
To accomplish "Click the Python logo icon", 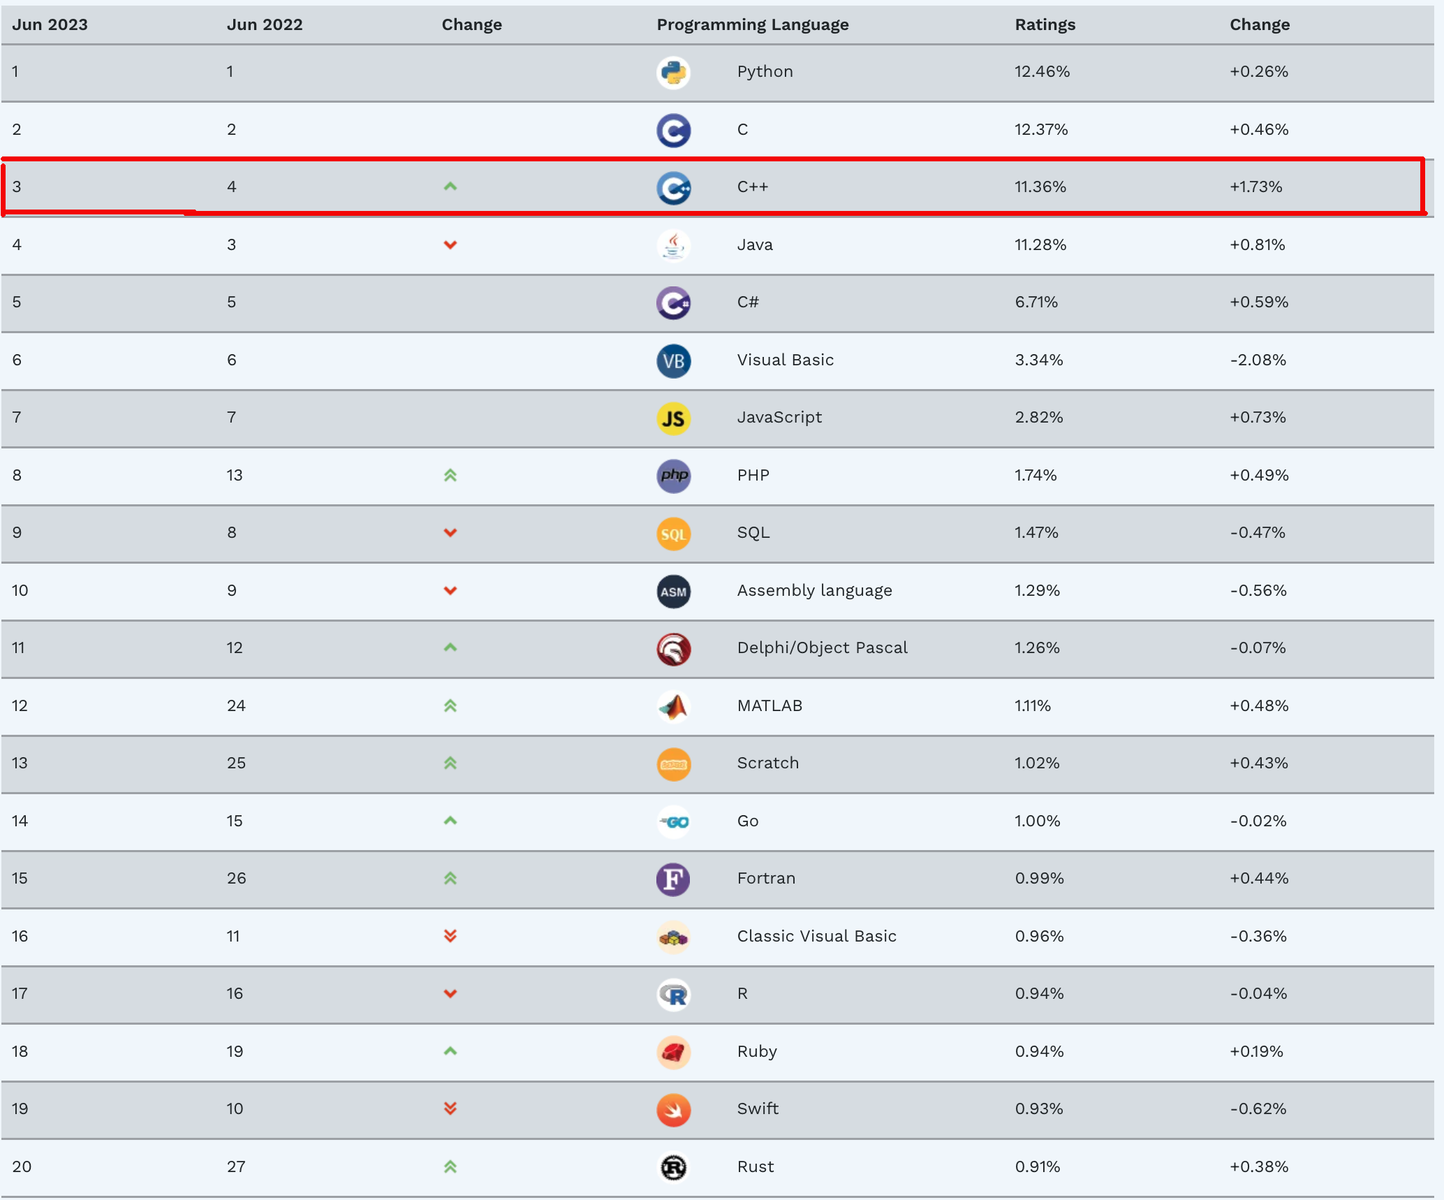I will (x=673, y=73).
